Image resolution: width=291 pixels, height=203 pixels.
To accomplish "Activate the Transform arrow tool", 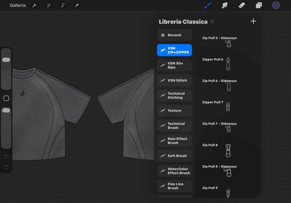I will (x=77, y=5).
